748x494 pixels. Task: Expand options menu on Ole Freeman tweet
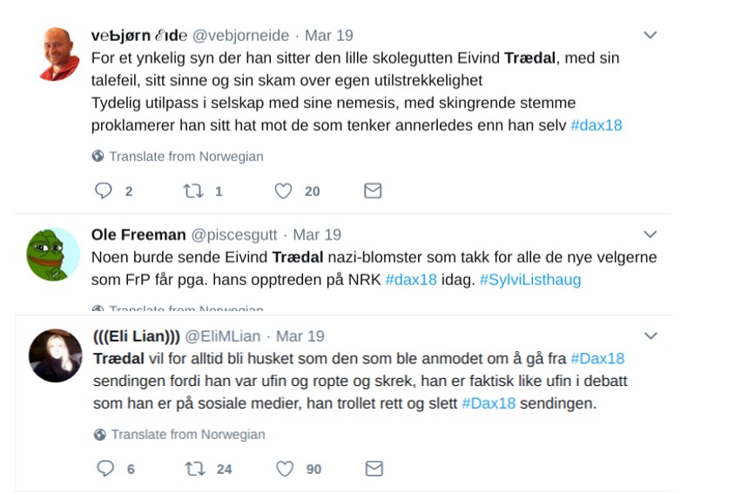(650, 234)
